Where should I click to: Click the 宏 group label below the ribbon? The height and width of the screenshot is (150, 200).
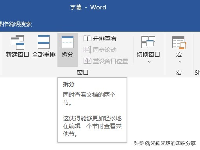point(179,72)
